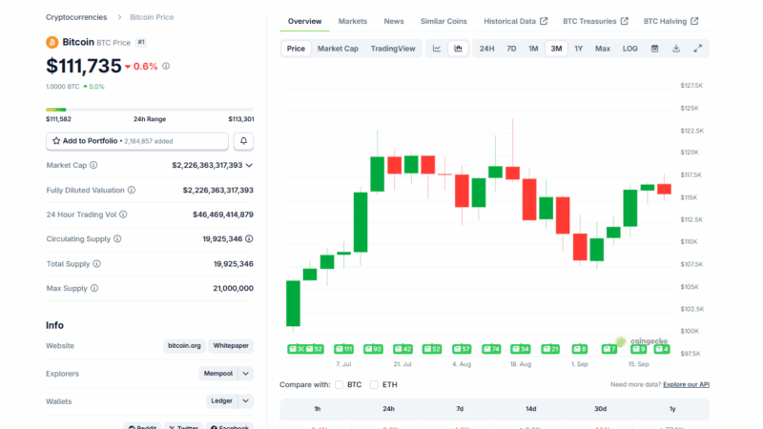The height and width of the screenshot is (429, 763).
Task: Open the Ledger wallets dropdown arrow
Action: pos(246,401)
